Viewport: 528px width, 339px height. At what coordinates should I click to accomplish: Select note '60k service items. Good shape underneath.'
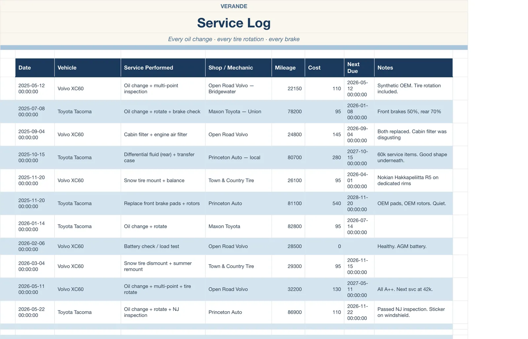(413, 157)
